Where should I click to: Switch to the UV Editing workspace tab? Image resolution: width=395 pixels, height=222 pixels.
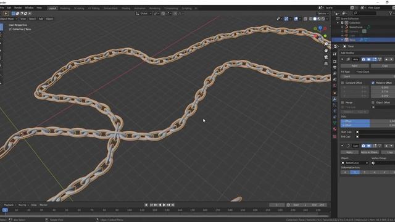[x=94, y=8]
